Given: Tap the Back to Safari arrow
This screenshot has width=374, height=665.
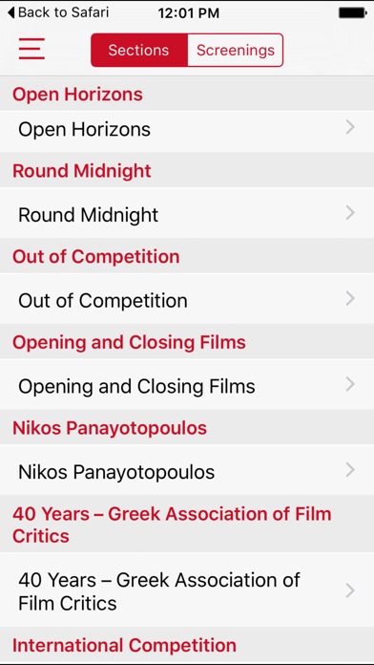Looking at the screenshot, I should coord(11,12).
